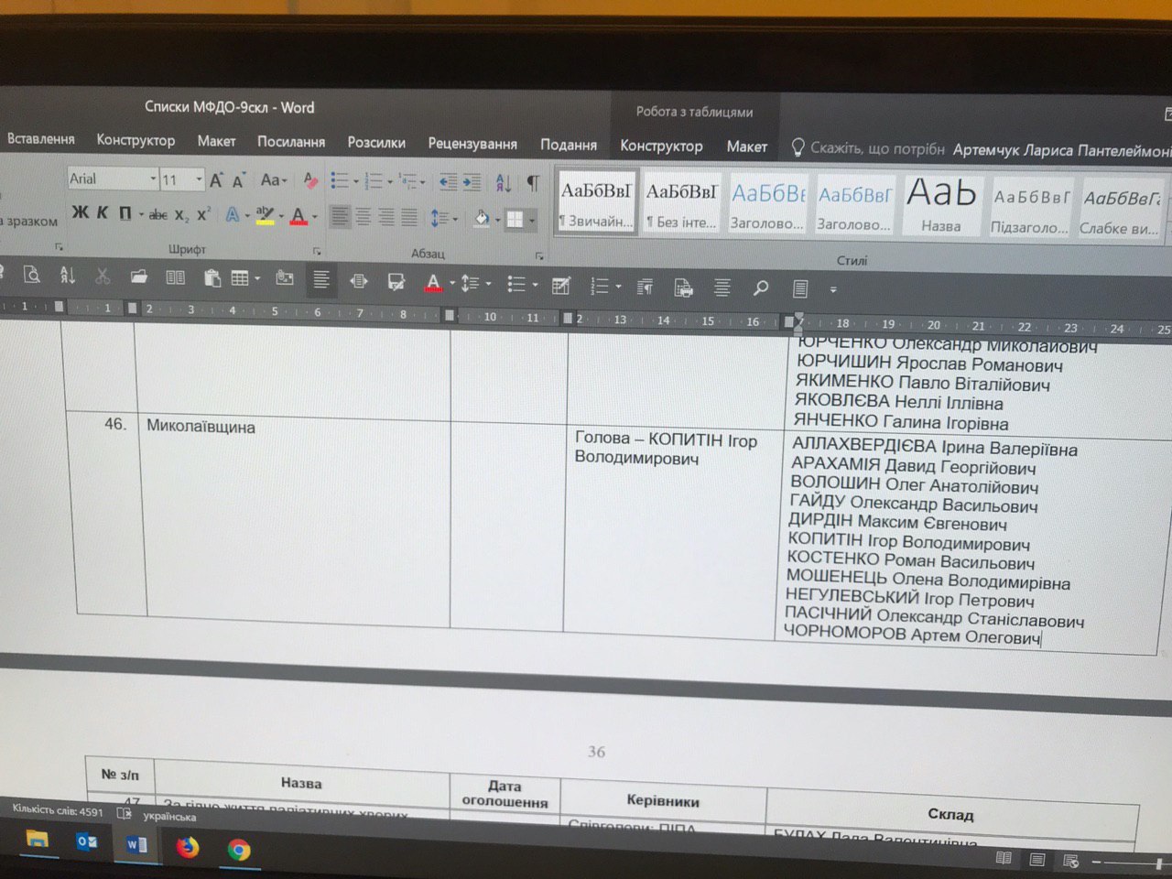Open the Посилання ribbon tab
1172x879 pixels.
[291, 142]
